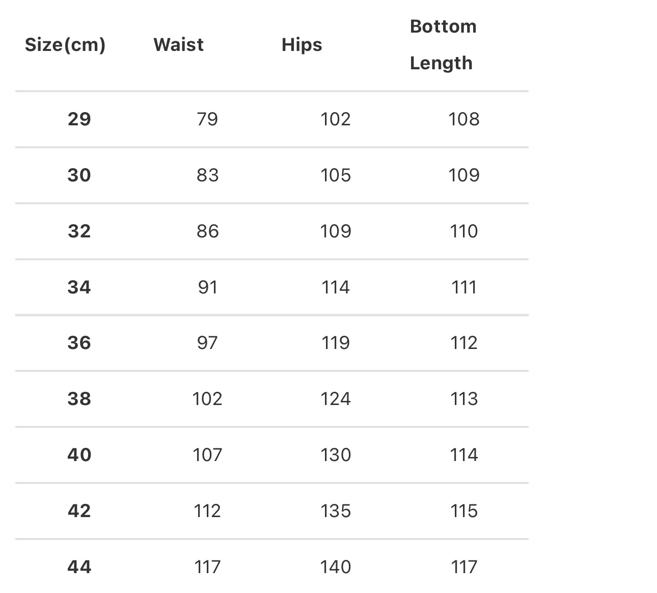
Task: Click hips value 124 for size 38
Action: click(336, 399)
